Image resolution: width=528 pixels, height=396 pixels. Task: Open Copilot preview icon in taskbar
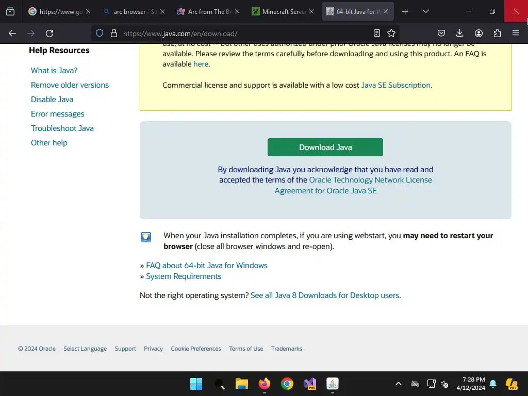click(x=511, y=384)
